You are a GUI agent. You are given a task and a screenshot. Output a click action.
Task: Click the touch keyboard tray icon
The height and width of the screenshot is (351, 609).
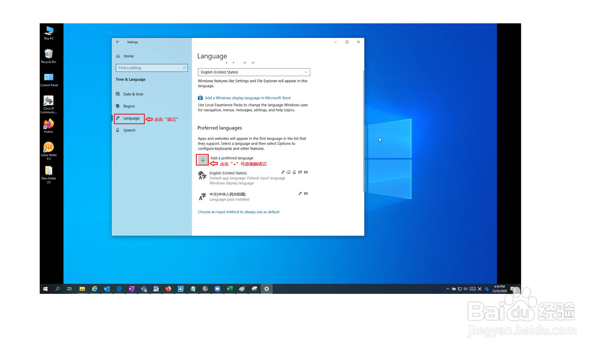[473, 289]
